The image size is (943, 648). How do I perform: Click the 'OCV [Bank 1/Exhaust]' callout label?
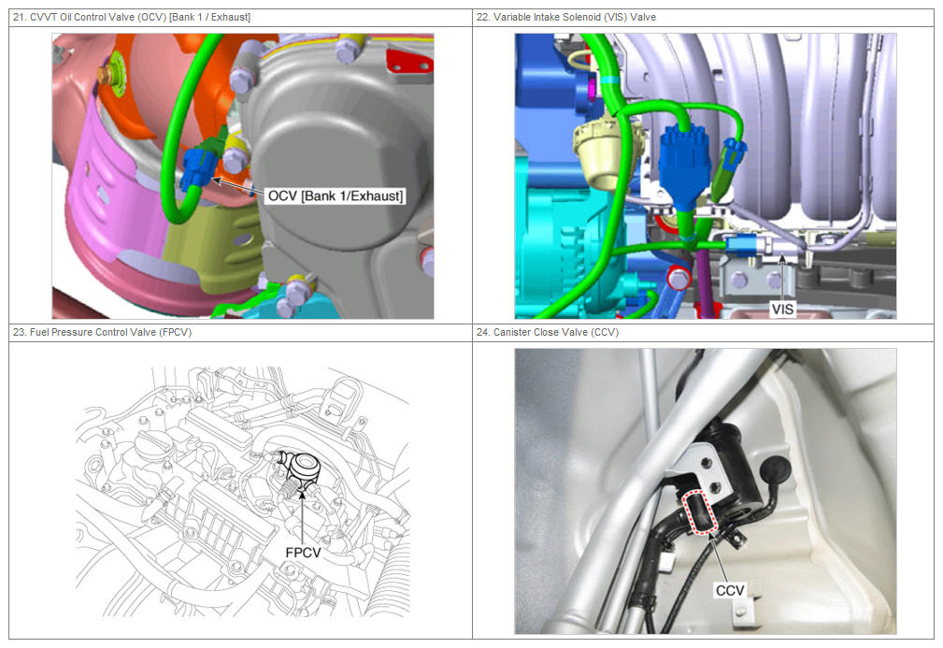(x=336, y=195)
